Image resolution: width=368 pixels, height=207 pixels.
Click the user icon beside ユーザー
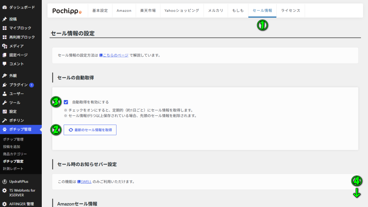pos(5,94)
